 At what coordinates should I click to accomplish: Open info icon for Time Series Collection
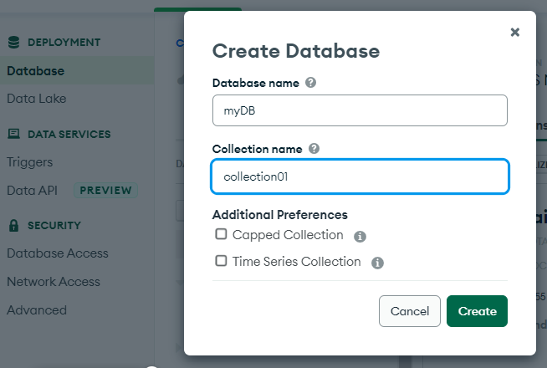[377, 263]
